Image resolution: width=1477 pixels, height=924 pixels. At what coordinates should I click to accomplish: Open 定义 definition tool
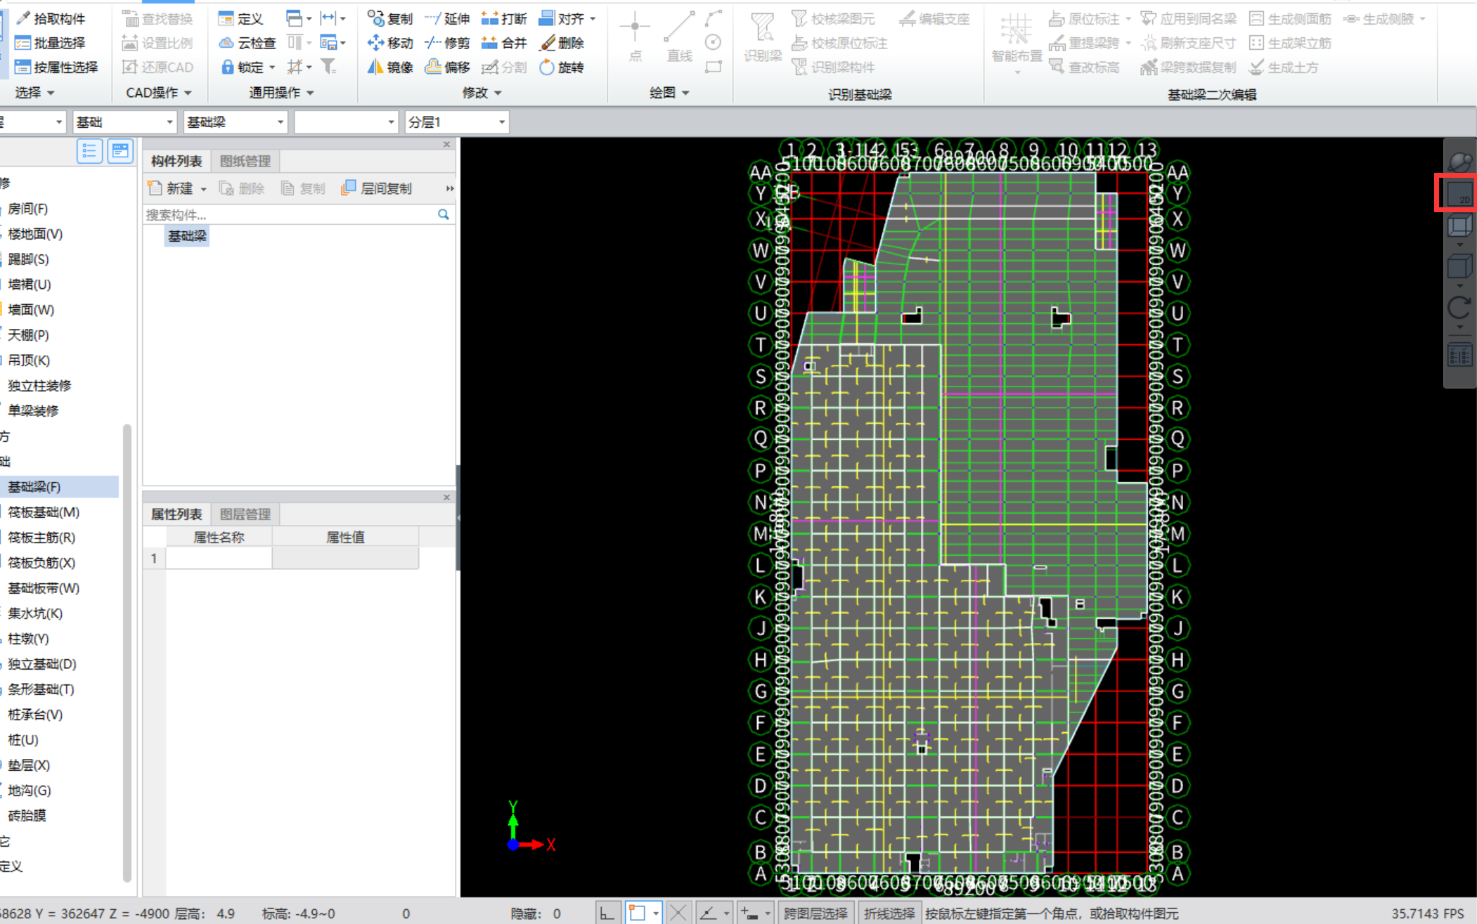tap(240, 18)
